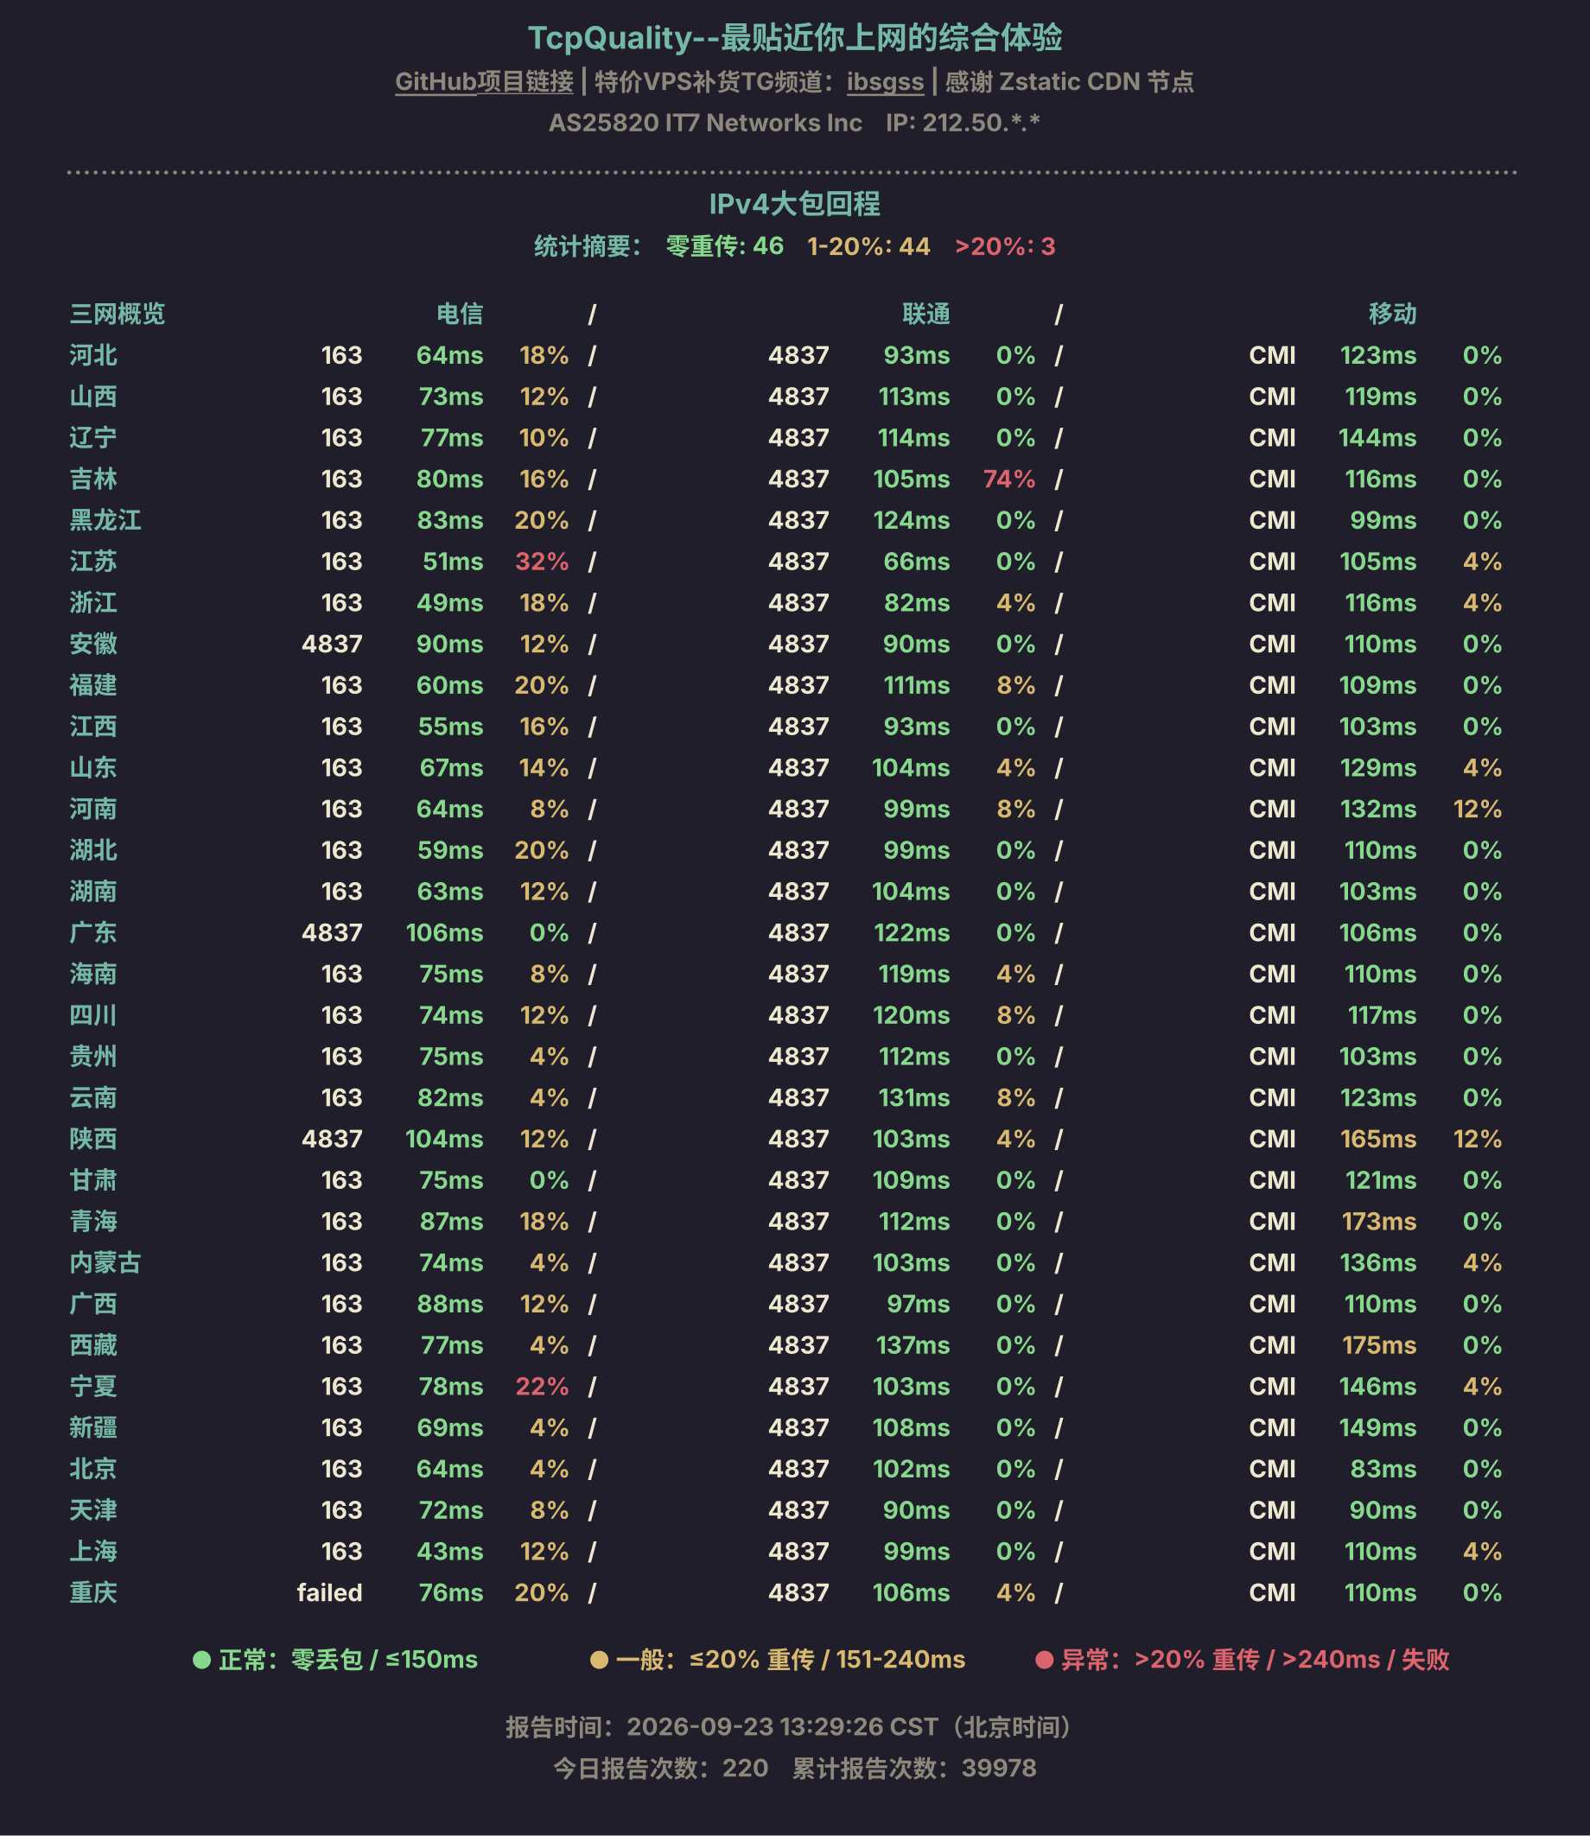This screenshot has width=1590, height=1836.
Task: Select the 新疆 province label
Action: pos(93,1427)
